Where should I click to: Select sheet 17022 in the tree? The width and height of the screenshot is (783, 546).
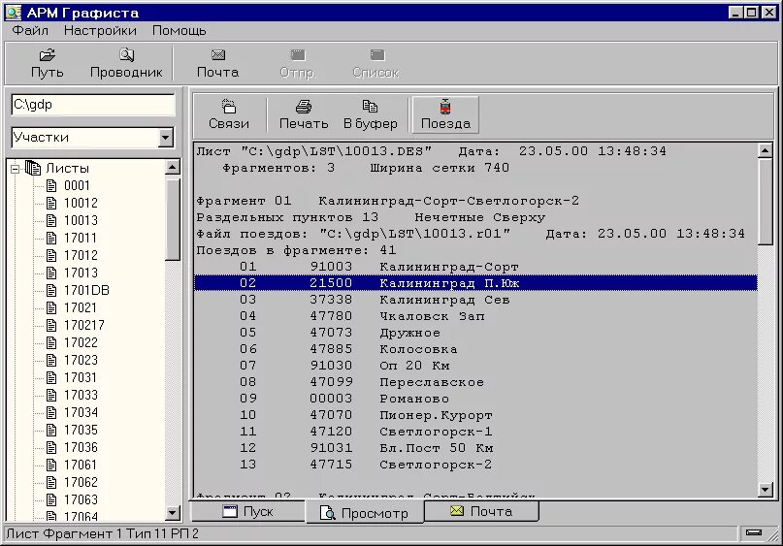81,343
